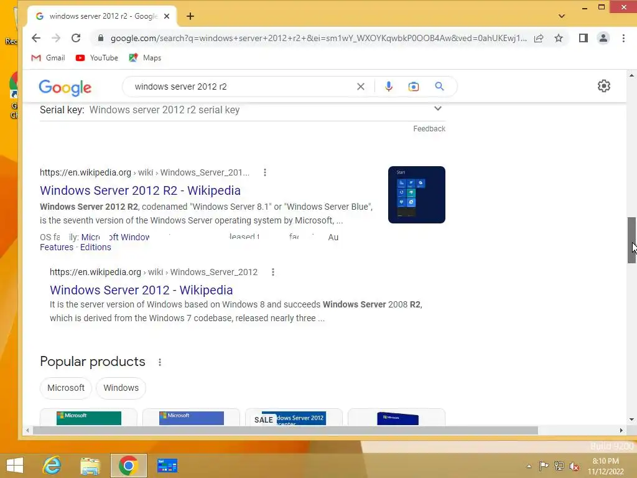The width and height of the screenshot is (637, 478).
Task: Open a new browser tab
Action: coord(190,16)
